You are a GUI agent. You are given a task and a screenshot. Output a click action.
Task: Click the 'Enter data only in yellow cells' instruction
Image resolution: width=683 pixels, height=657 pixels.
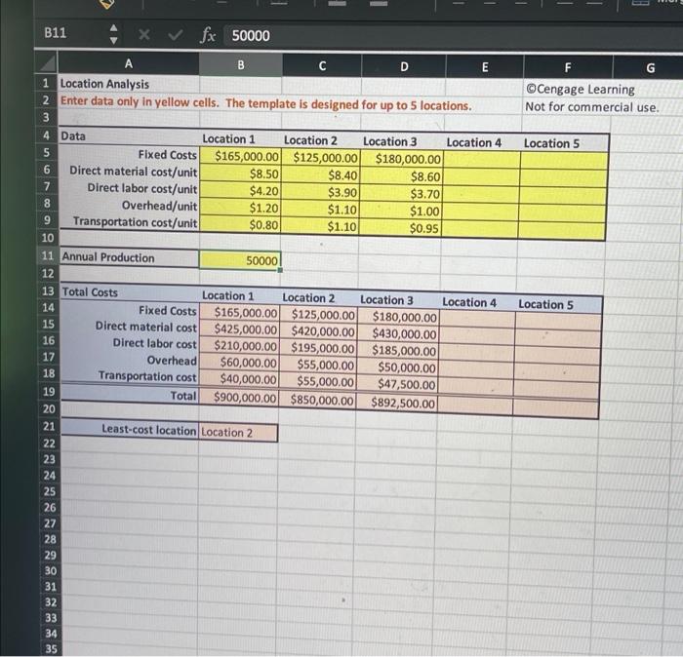click(x=265, y=103)
